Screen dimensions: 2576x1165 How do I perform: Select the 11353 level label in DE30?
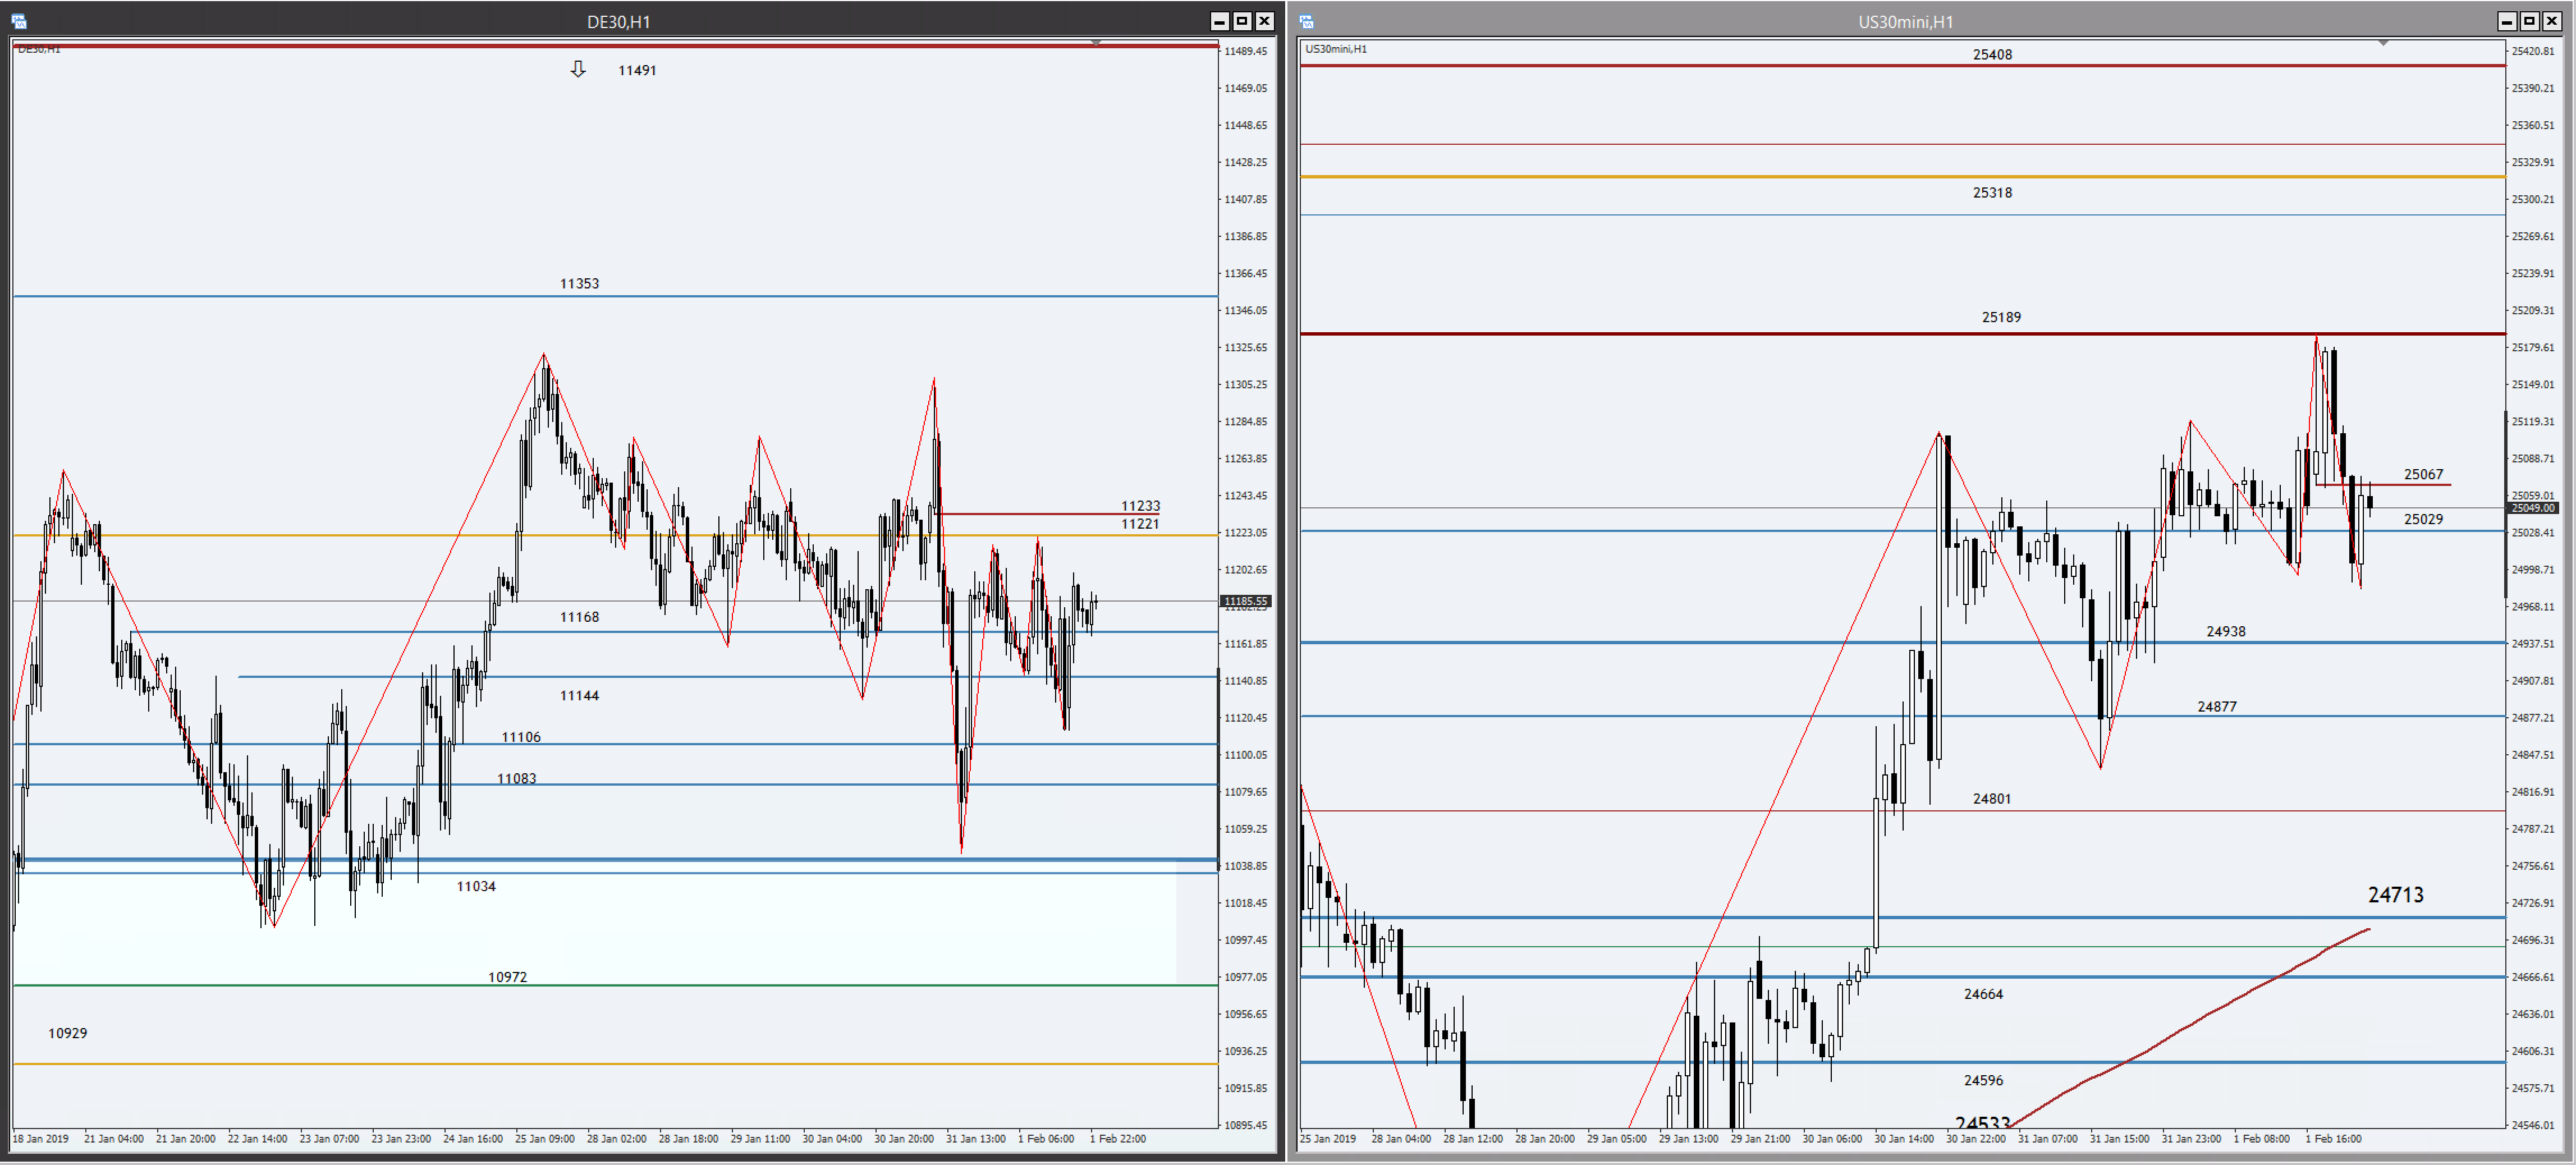coord(579,284)
